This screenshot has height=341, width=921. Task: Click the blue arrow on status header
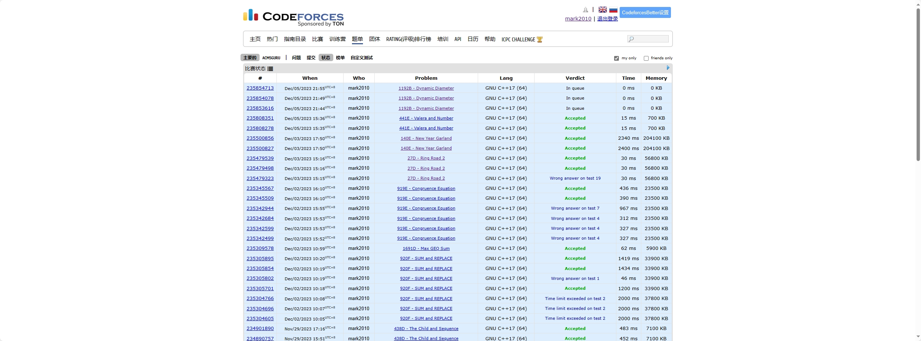[x=668, y=68]
